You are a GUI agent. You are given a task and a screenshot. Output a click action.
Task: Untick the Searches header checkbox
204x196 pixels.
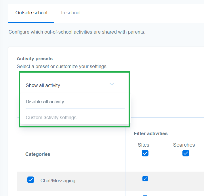(x=186, y=153)
